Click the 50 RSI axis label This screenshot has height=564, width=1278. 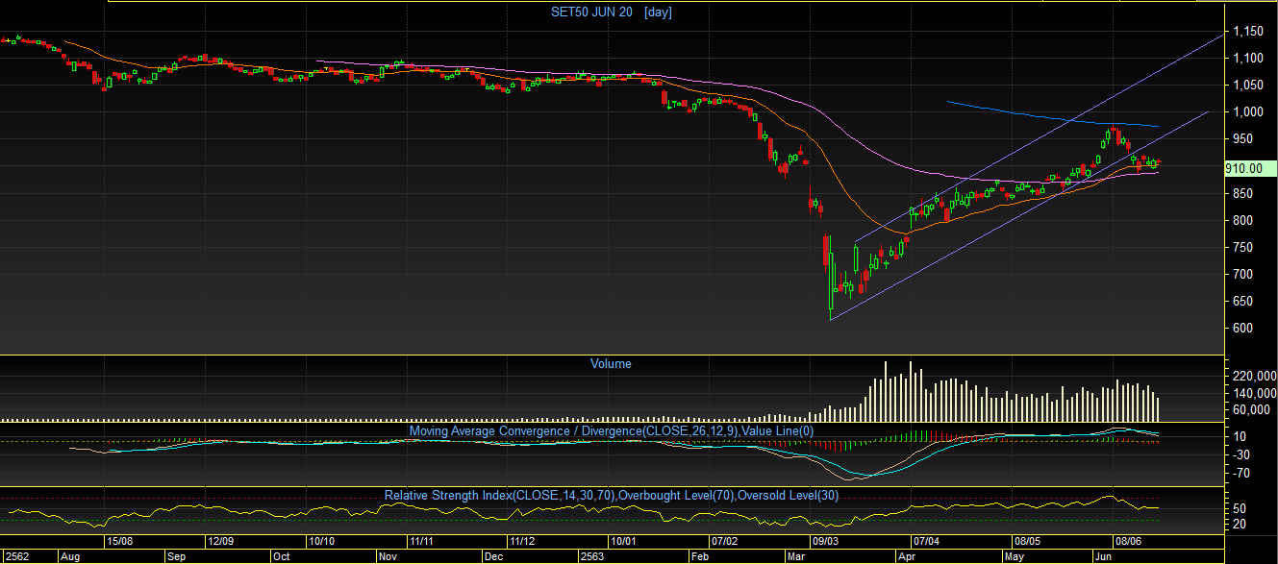click(x=1241, y=508)
